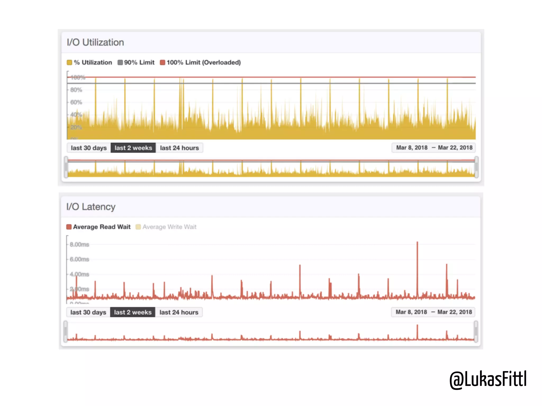This screenshot has height=406, width=542.
Task: Click left handle of latency range slider
Action: click(x=65, y=332)
